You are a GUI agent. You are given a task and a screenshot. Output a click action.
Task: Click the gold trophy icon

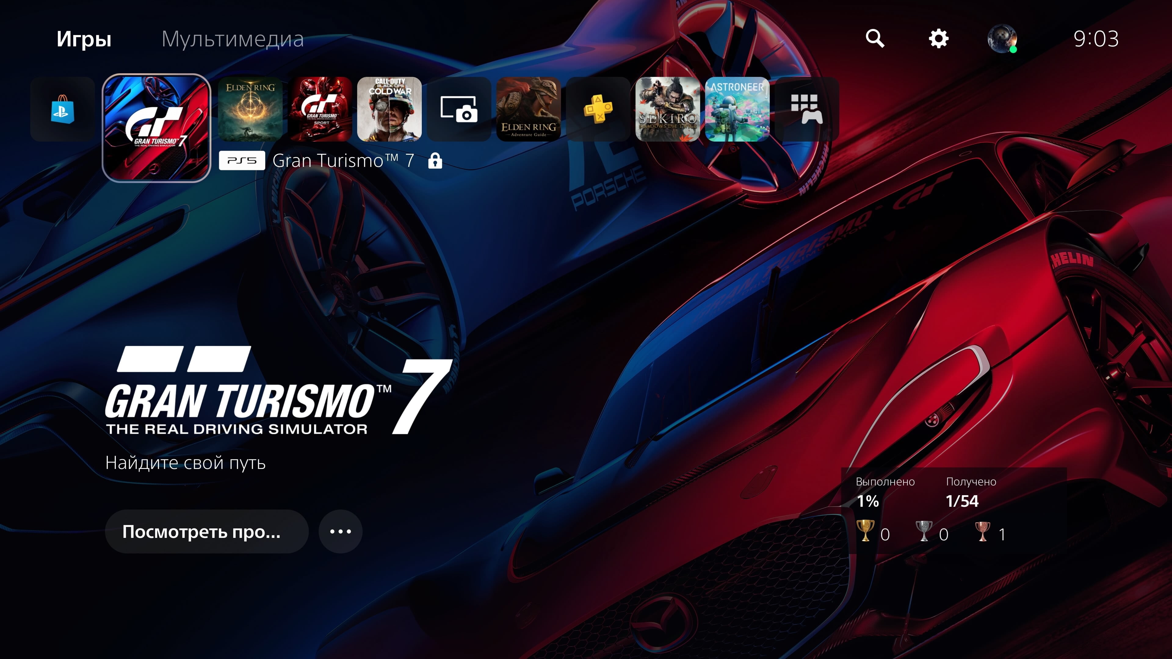[865, 531]
